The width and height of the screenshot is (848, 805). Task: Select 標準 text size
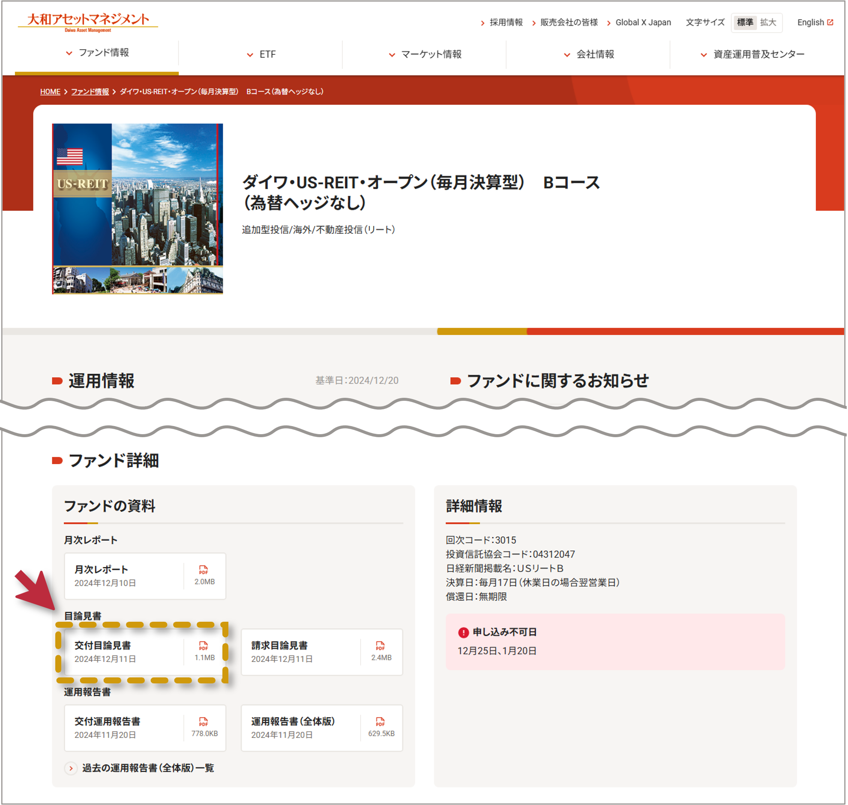(x=746, y=22)
